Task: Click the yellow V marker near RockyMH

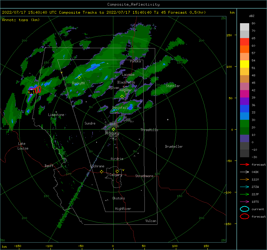Action: [x=62, y=73]
